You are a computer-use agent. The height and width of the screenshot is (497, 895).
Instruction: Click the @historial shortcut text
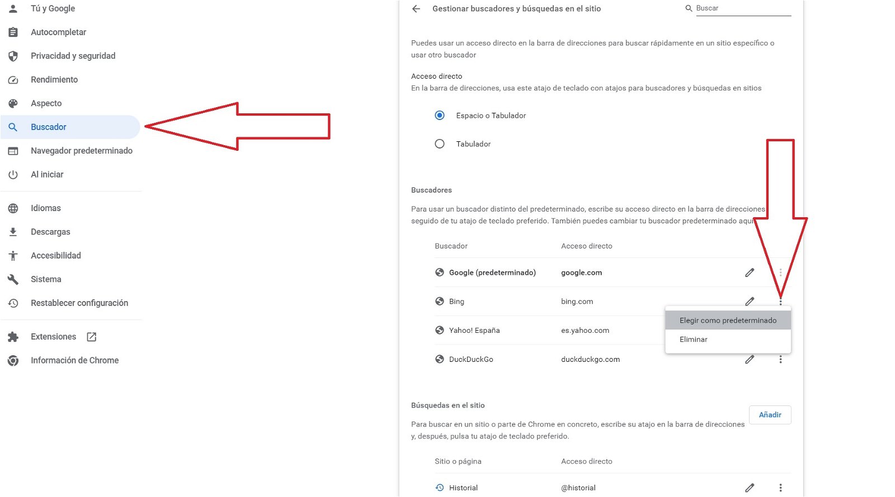coord(578,488)
